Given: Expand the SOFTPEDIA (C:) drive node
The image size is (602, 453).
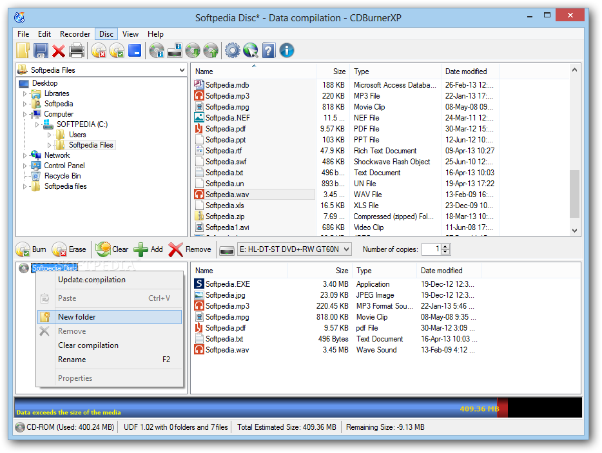Looking at the screenshot, I should pyautogui.click(x=37, y=124).
